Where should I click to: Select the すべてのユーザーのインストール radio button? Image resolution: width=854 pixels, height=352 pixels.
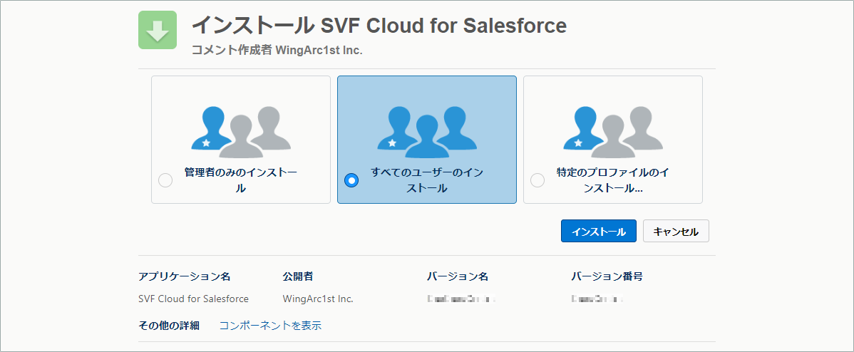point(351,180)
